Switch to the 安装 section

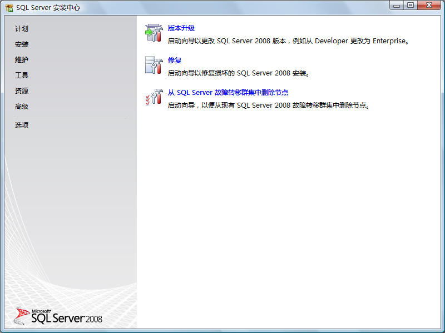click(x=22, y=44)
